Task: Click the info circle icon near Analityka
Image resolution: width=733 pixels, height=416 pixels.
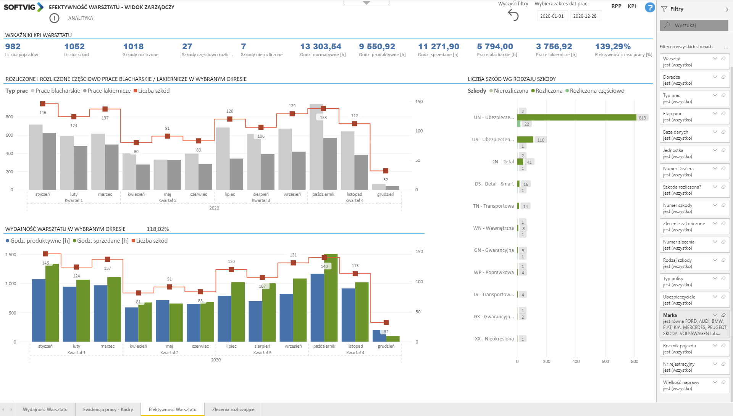Action: pyautogui.click(x=54, y=18)
